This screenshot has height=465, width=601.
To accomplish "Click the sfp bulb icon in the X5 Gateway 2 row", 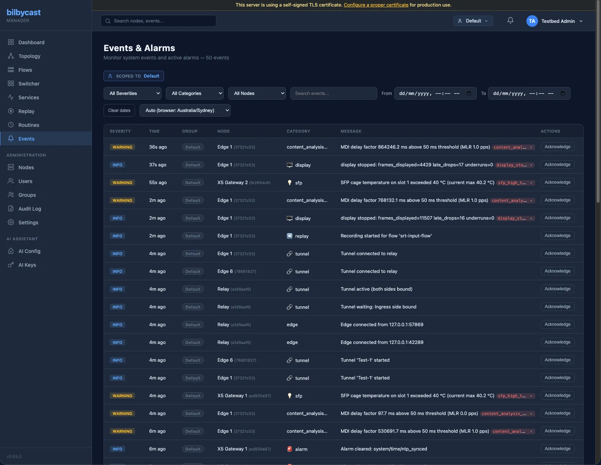I will pyautogui.click(x=290, y=183).
